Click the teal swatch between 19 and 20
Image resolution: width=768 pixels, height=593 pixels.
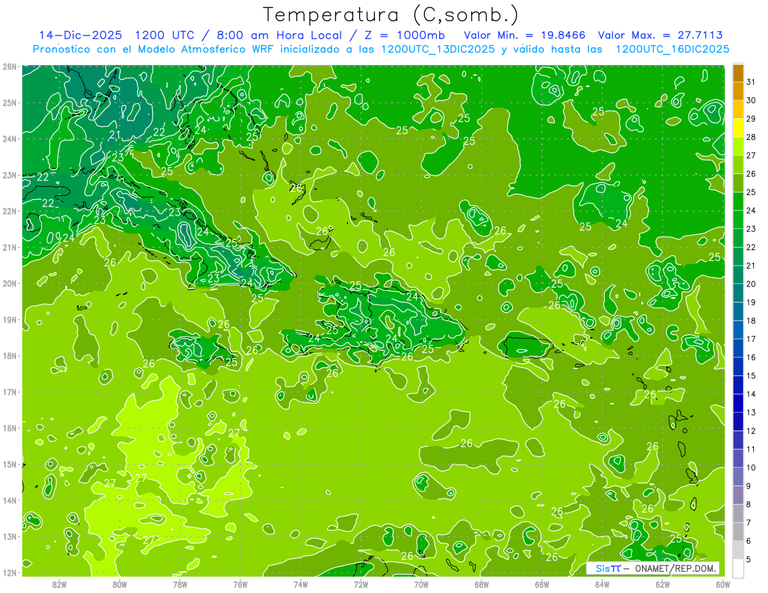point(738,293)
